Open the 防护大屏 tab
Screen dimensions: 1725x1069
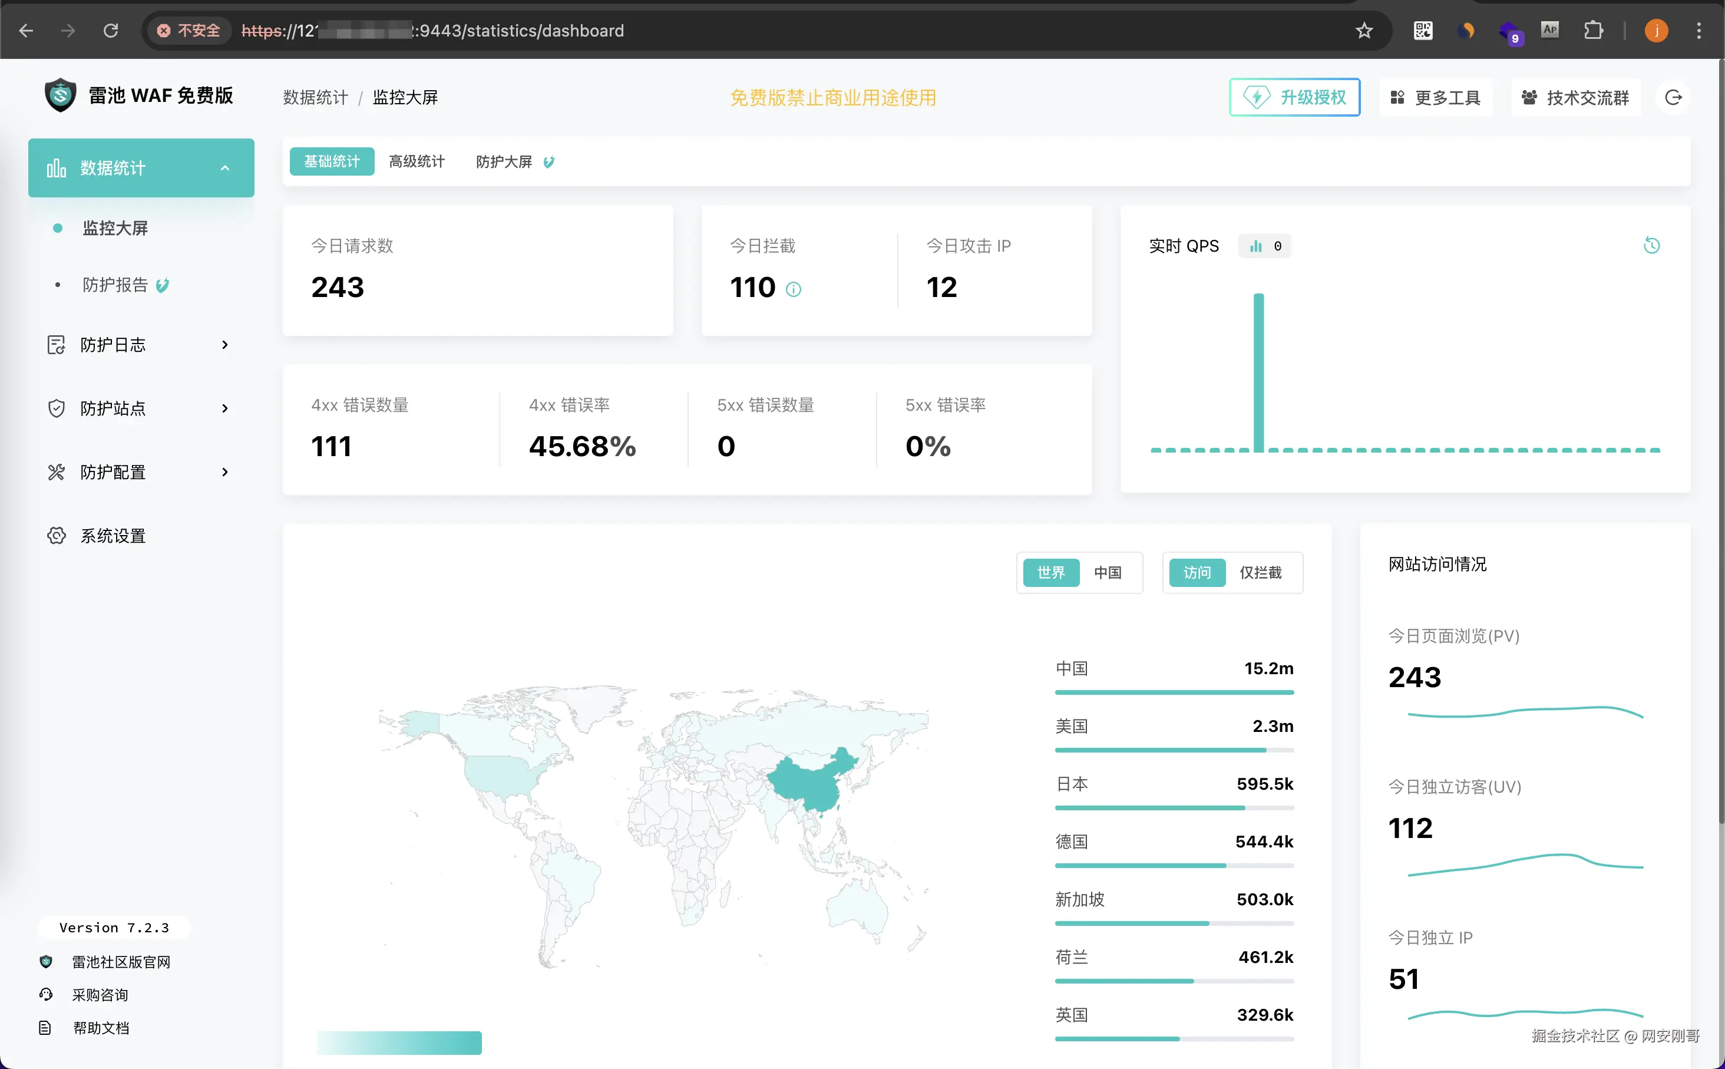point(504,162)
